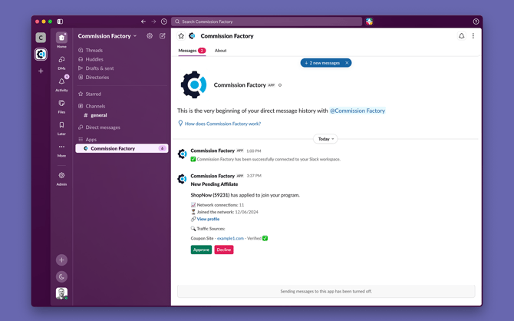Open the Activity bell
This screenshot has width=514, height=321.
tap(61, 84)
